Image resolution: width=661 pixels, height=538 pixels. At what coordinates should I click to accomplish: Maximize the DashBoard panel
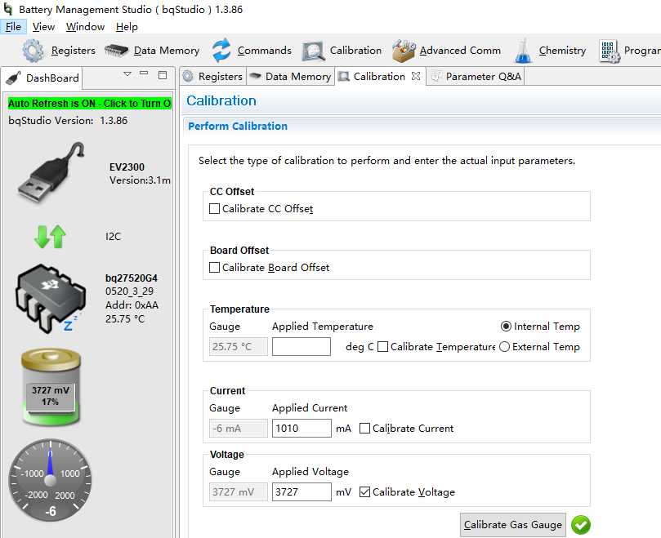[163, 75]
